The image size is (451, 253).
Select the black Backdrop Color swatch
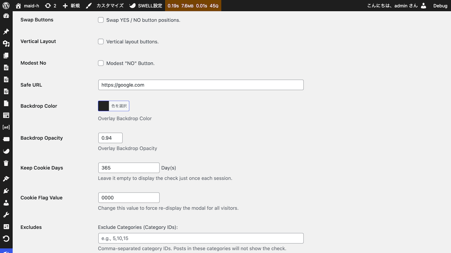click(103, 106)
